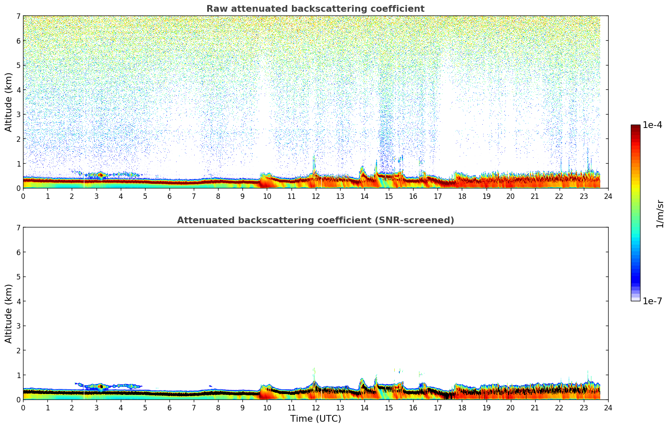Viewport: 669px width, 428px height.
Task: Select the 6 hour tick on top time axis
Action: [169, 196]
